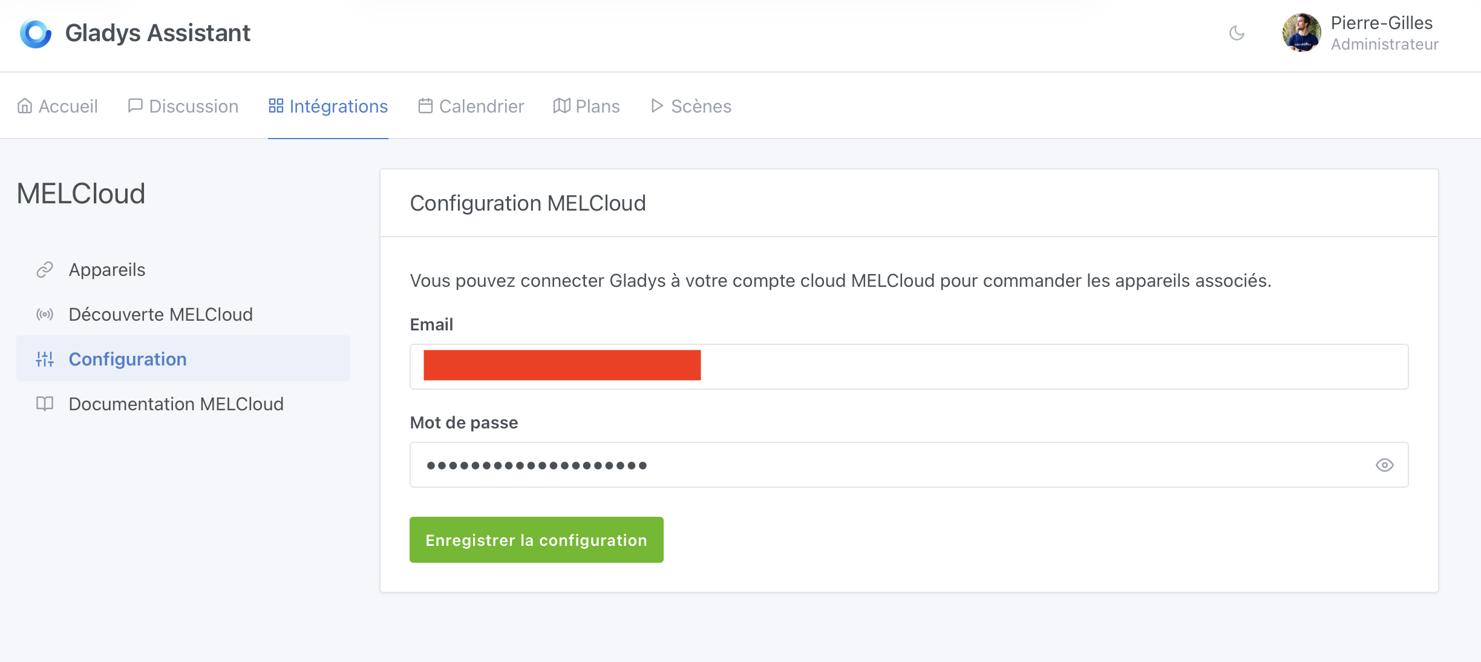The height and width of the screenshot is (662, 1481).
Task: Select the Appareils link icon in sidebar
Action: pos(44,270)
